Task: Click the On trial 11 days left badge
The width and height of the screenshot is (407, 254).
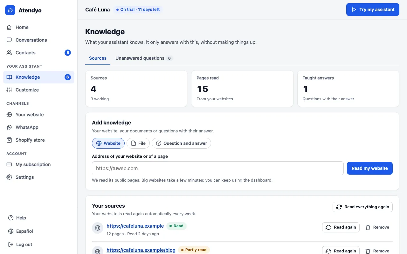Action: tap(138, 10)
